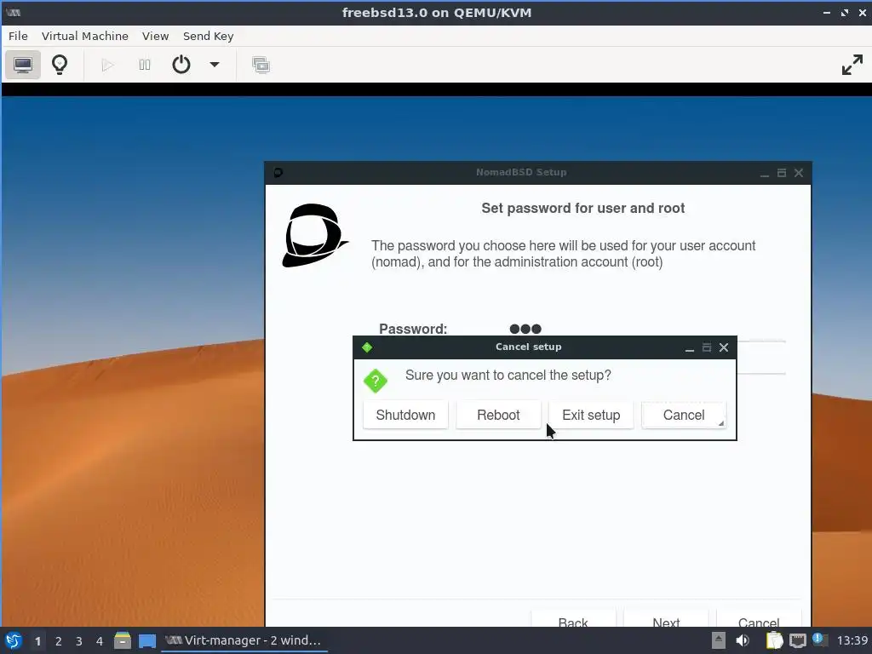Click Exit setup button
Image resolution: width=872 pixels, height=654 pixels.
591,415
